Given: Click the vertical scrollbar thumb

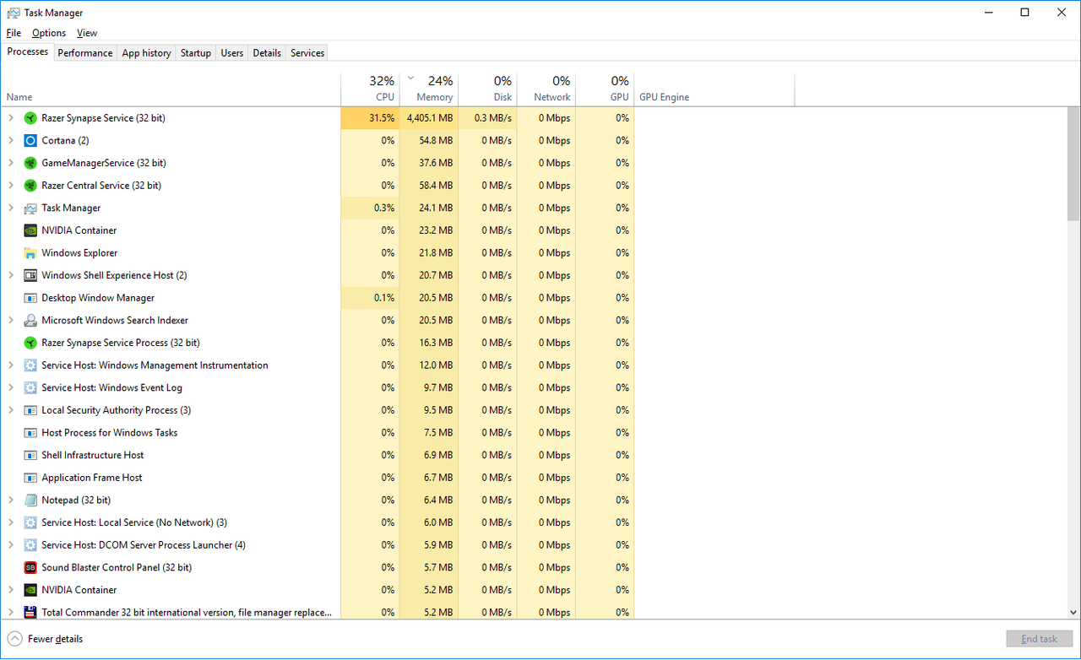Looking at the screenshot, I should [1073, 164].
